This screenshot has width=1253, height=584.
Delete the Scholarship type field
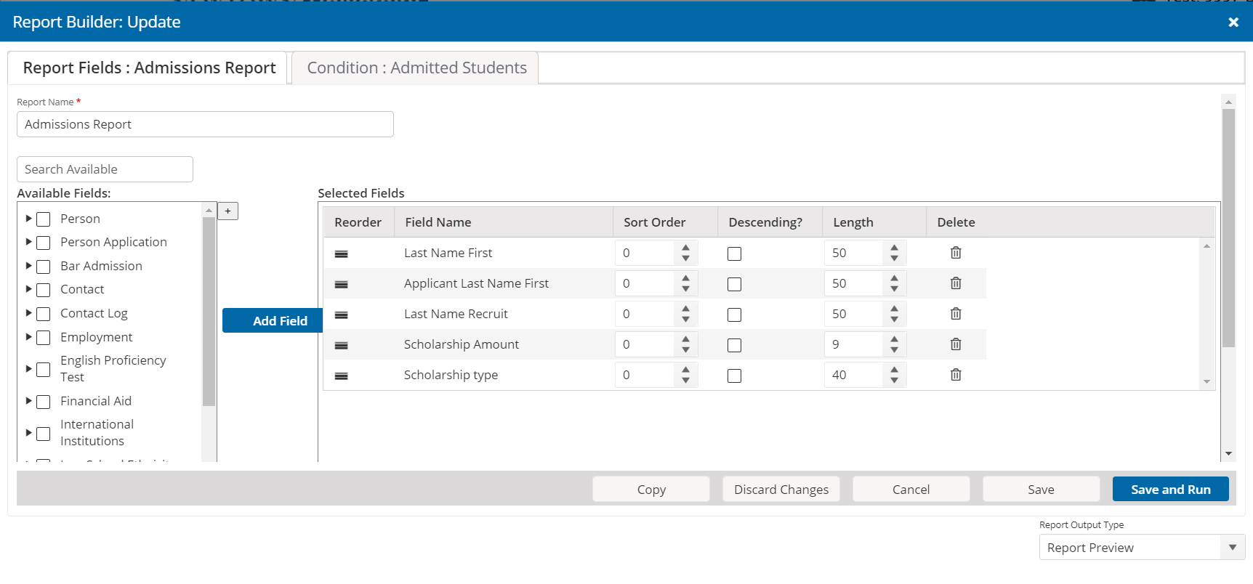956,375
